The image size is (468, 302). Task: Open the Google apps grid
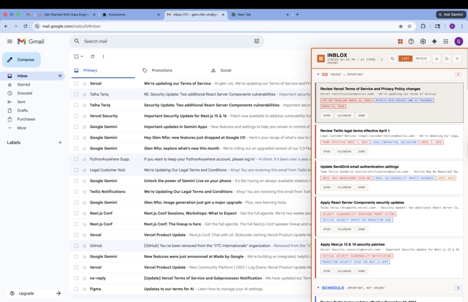(445, 41)
